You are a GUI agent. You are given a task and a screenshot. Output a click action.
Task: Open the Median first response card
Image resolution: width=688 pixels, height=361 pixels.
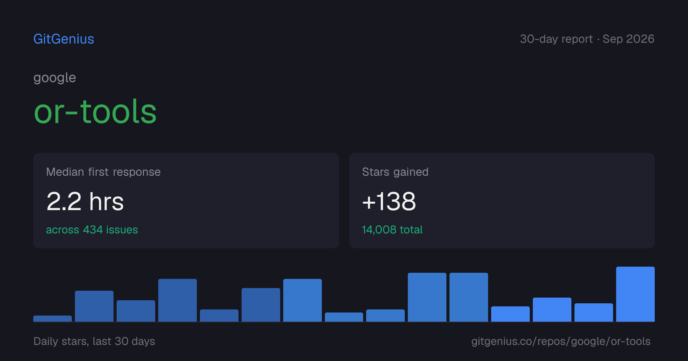(x=186, y=201)
